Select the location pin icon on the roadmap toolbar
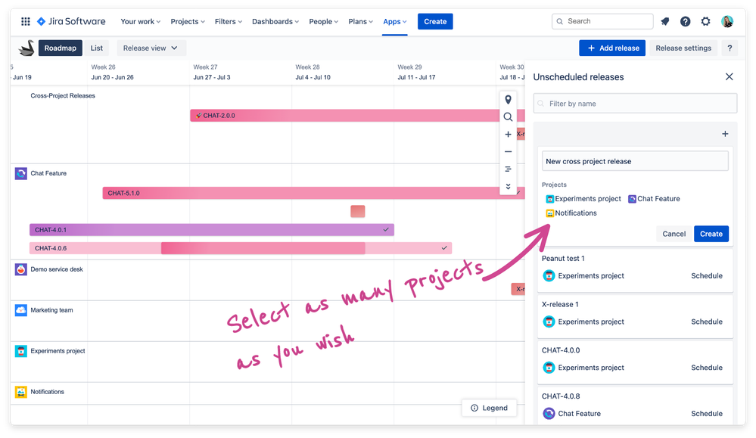 click(508, 99)
